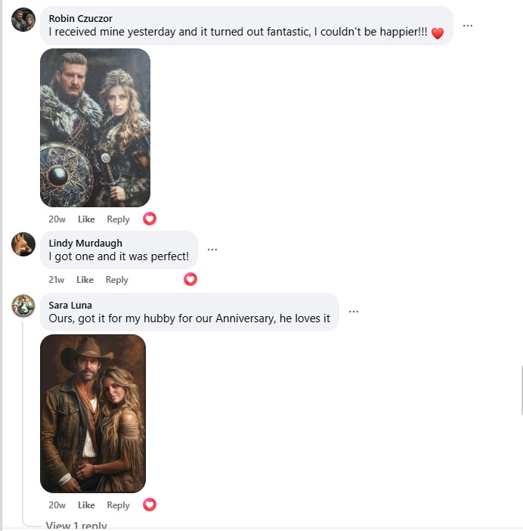
Task: Open Robin Czuczor's profile picture
Action: click(x=23, y=20)
